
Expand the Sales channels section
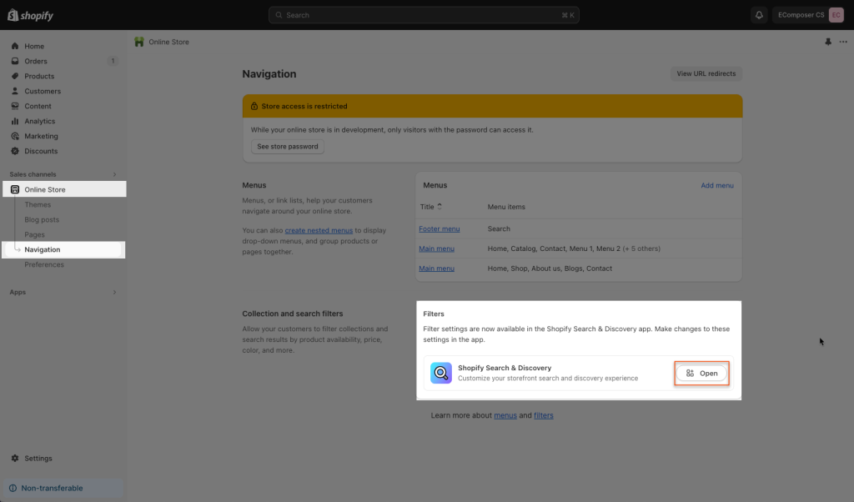pos(114,174)
